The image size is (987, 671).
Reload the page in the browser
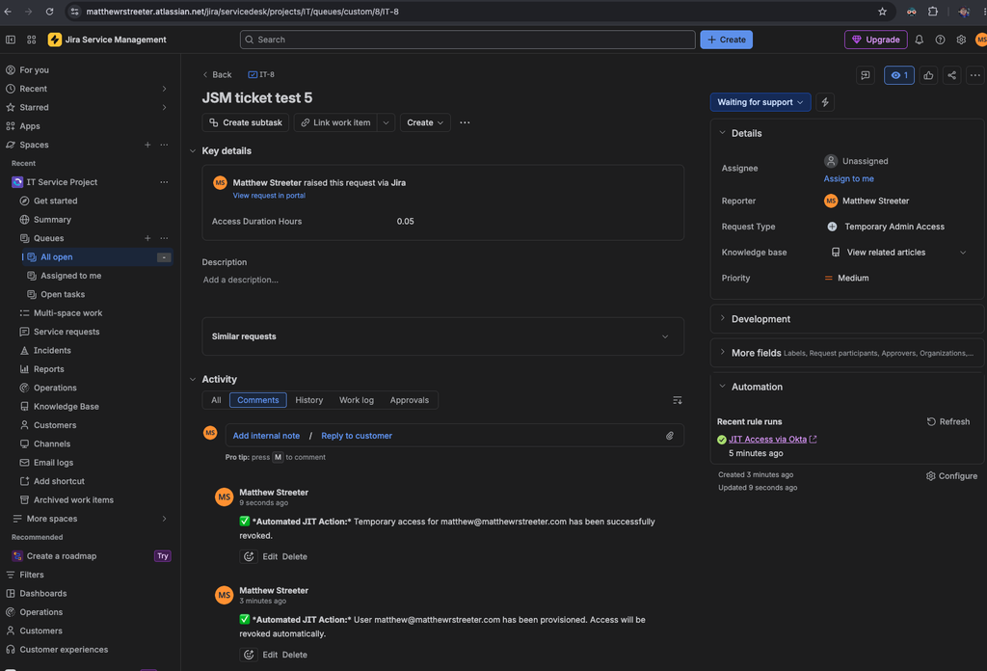(x=50, y=12)
